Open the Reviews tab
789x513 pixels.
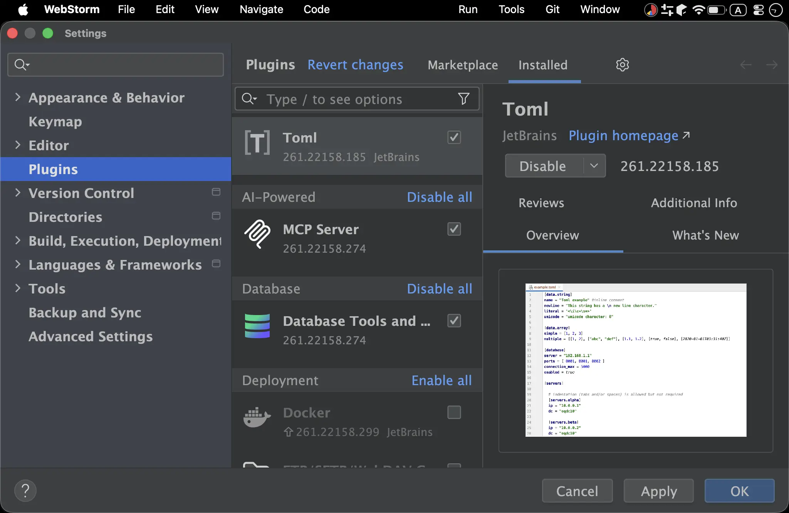point(541,203)
